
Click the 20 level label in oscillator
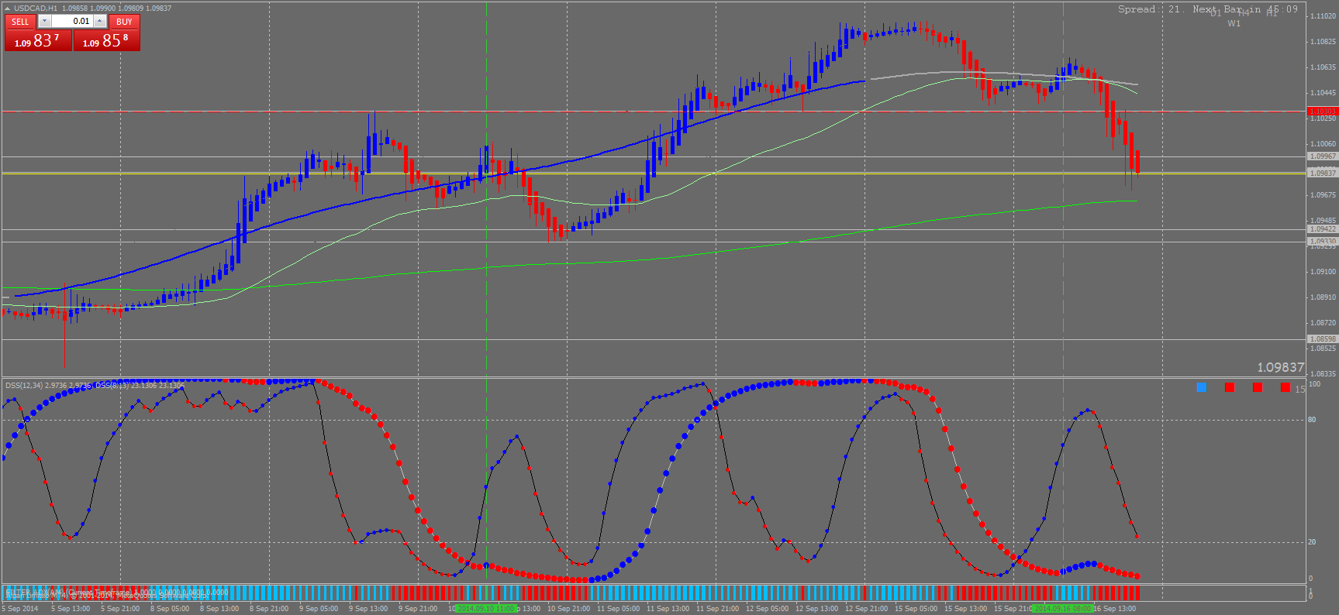1312,542
